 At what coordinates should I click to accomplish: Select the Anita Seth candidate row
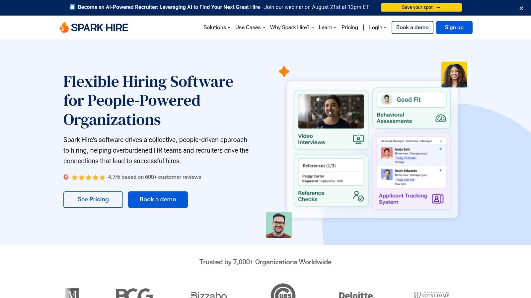412,156
